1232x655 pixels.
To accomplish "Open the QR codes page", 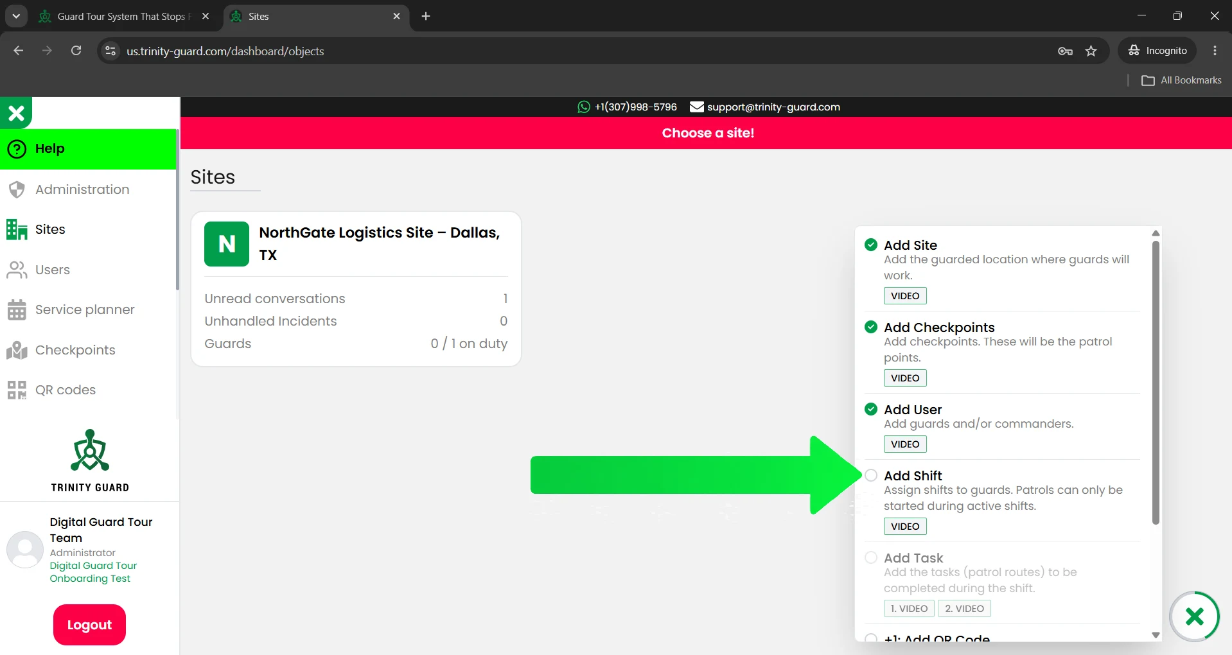I will pyautogui.click(x=88, y=390).
